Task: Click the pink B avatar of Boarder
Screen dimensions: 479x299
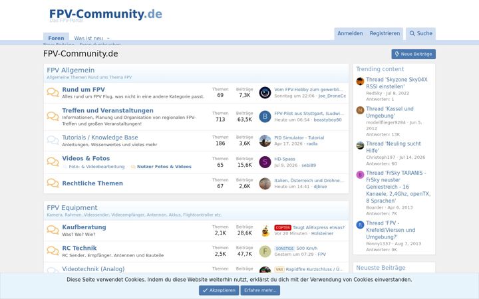Action: pos(360,175)
